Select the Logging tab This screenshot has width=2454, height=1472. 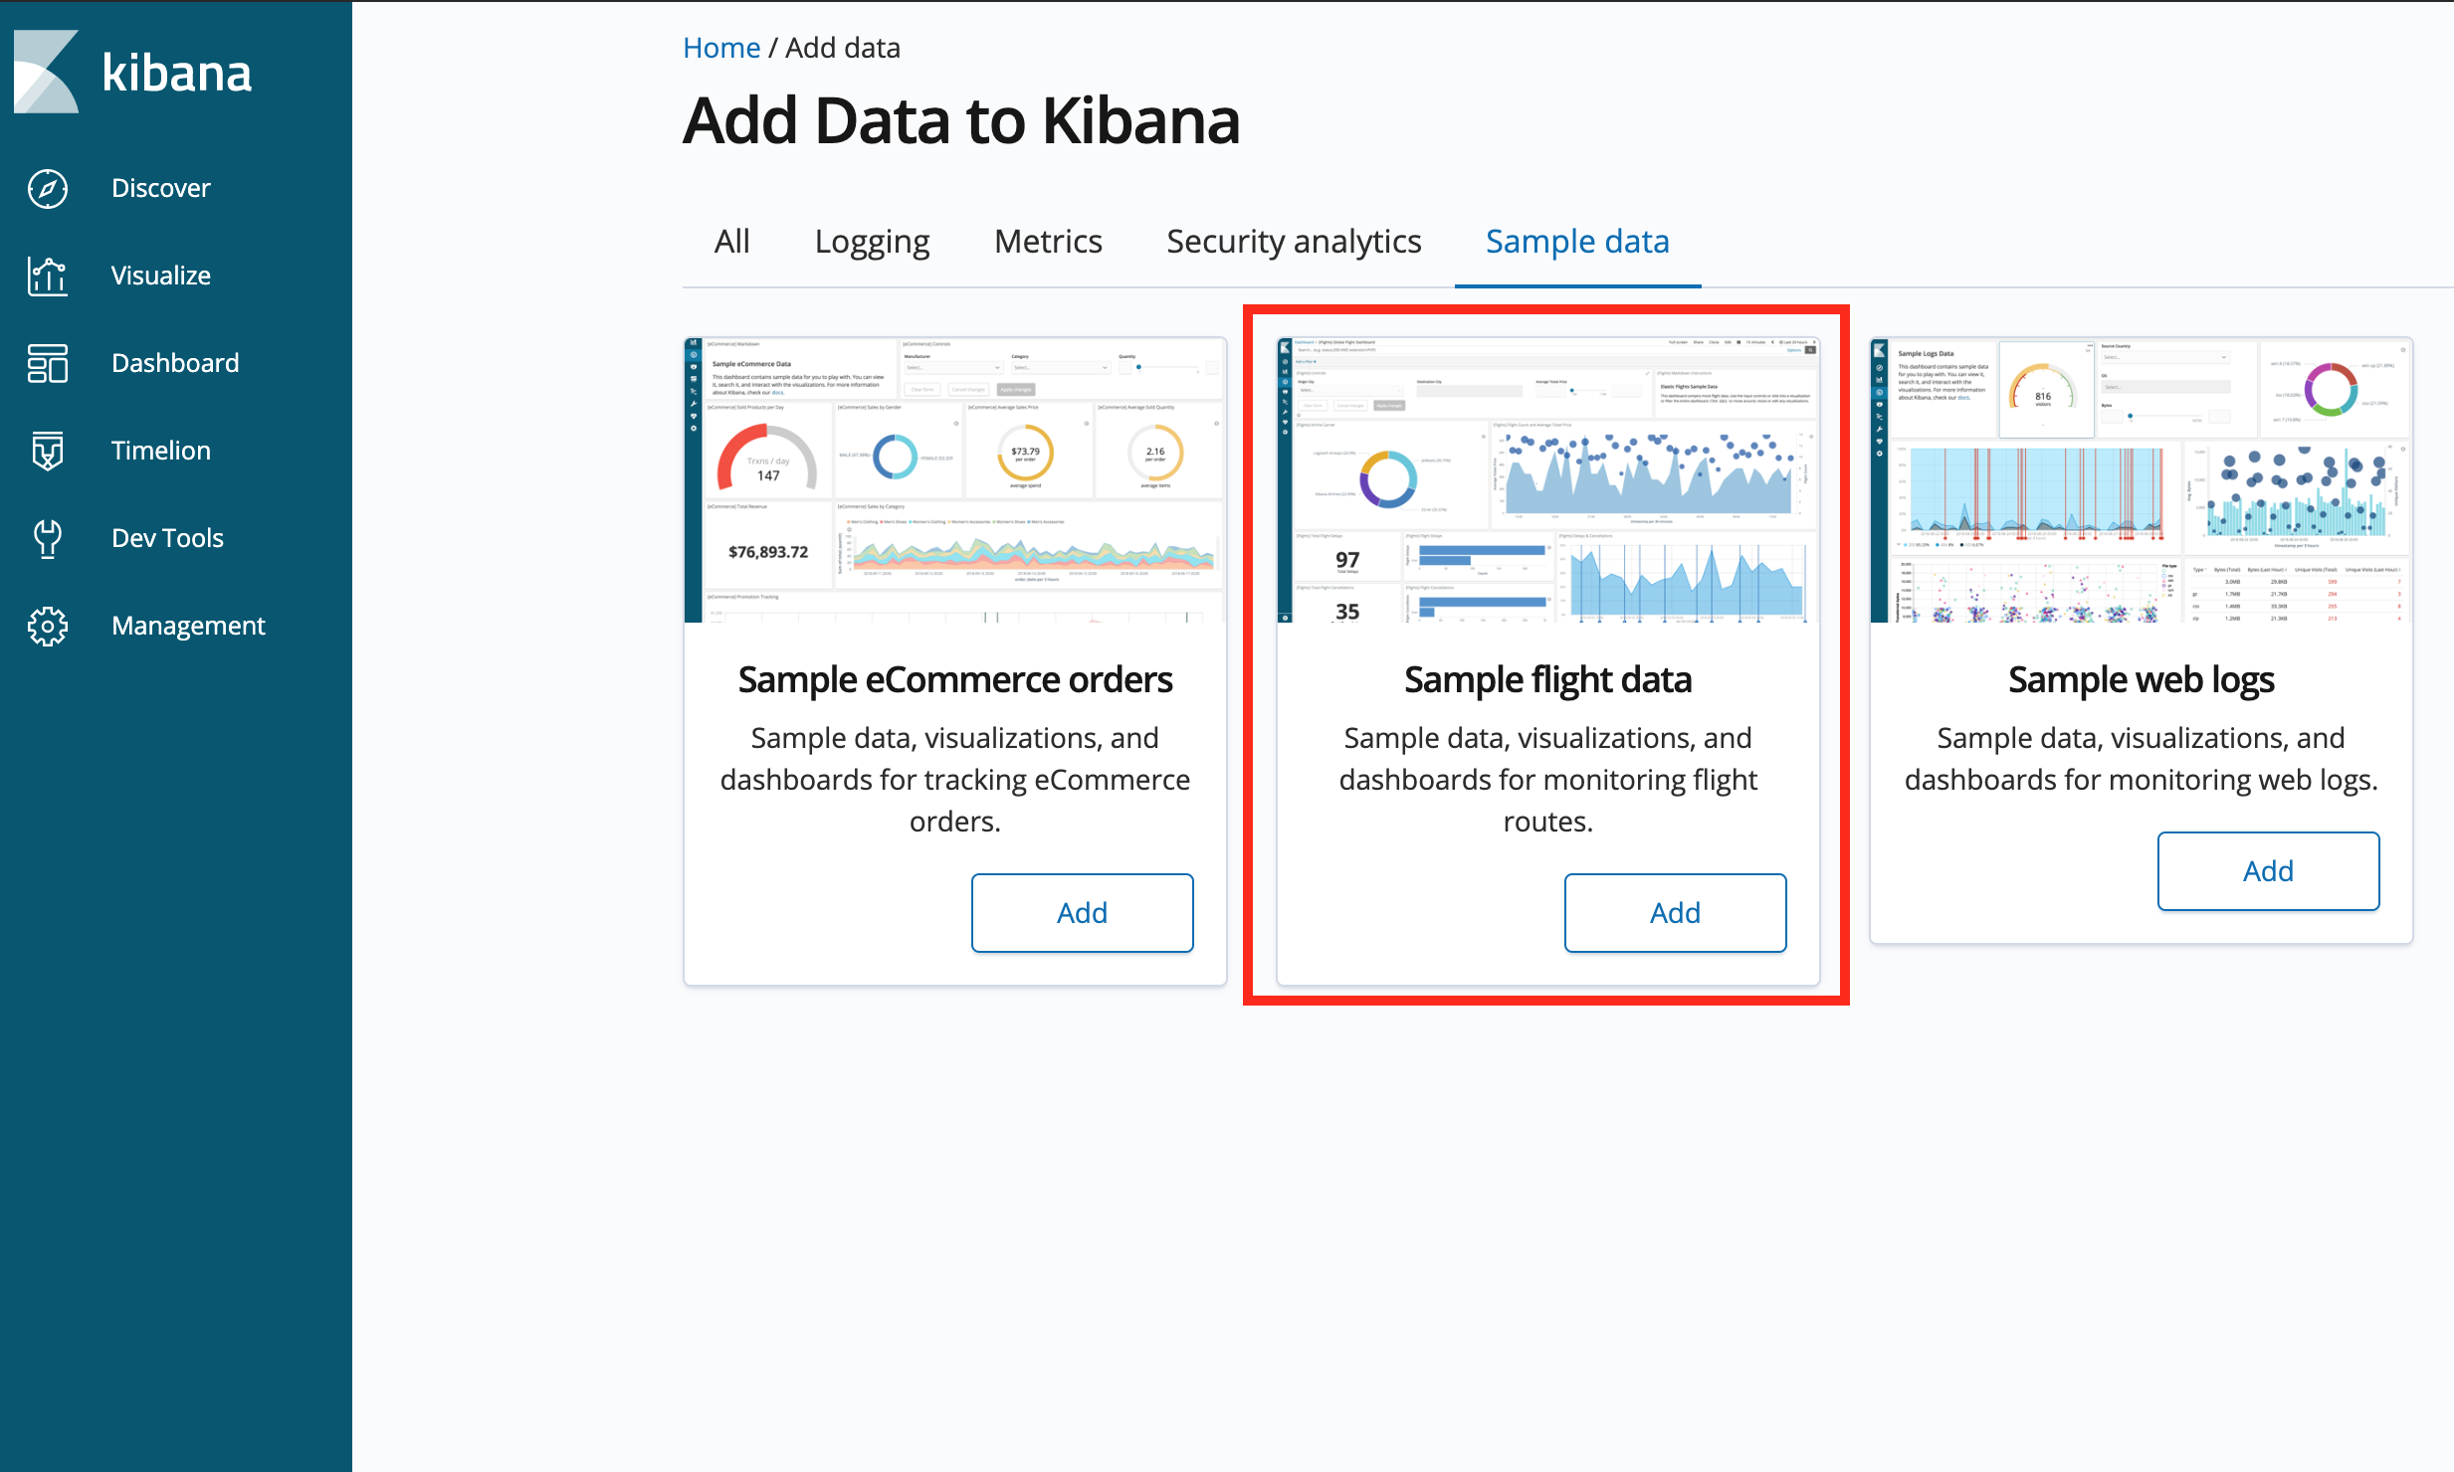tap(872, 242)
